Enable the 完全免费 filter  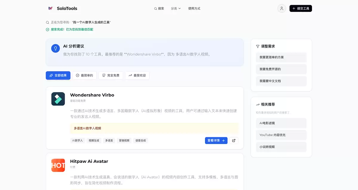coord(111,75)
